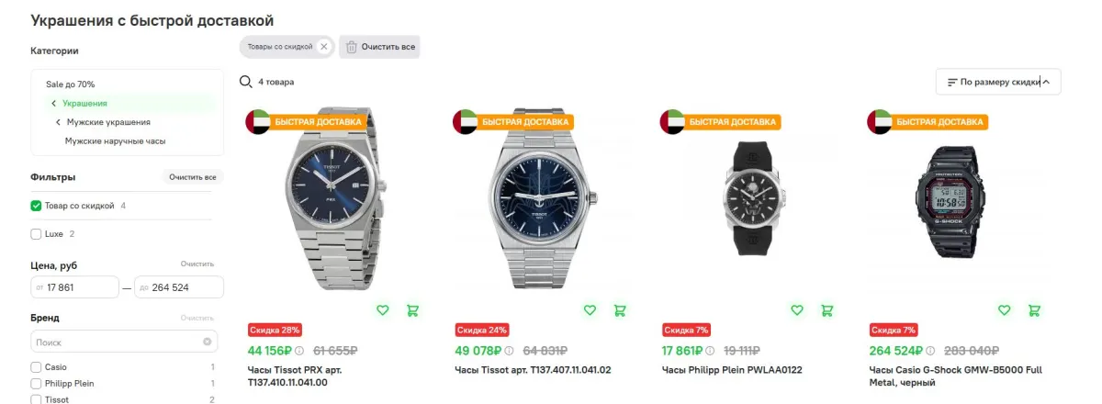Click cart icon under Philipp Plein watch
The width and height of the screenshot is (1102, 404).
[x=826, y=310]
